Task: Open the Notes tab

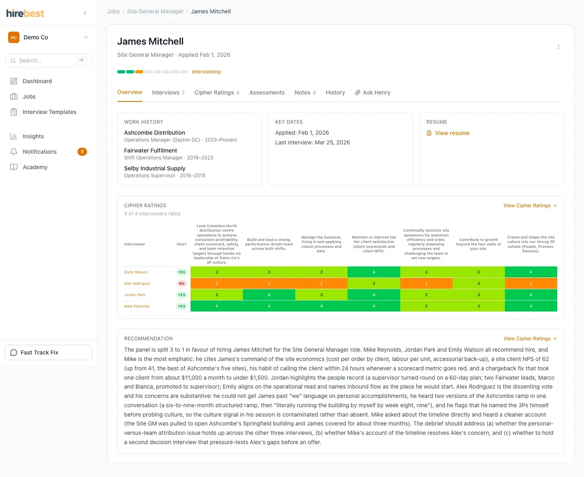Action: 305,92
